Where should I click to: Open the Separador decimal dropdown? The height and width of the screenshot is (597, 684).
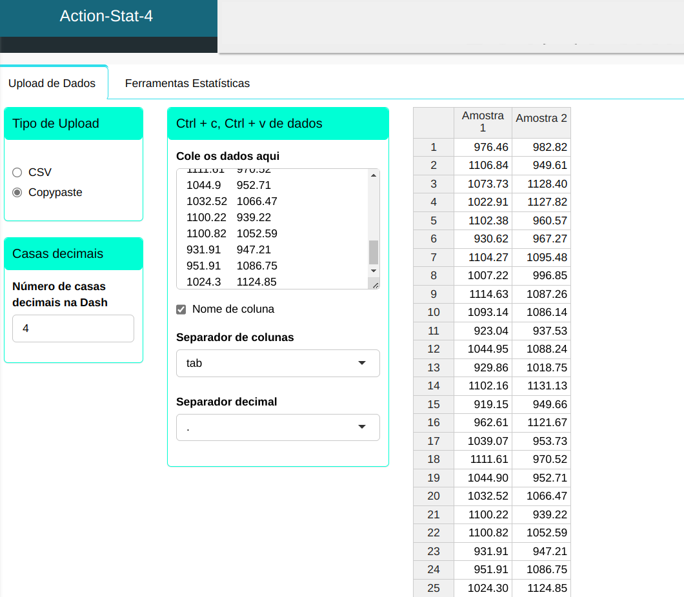tap(277, 427)
